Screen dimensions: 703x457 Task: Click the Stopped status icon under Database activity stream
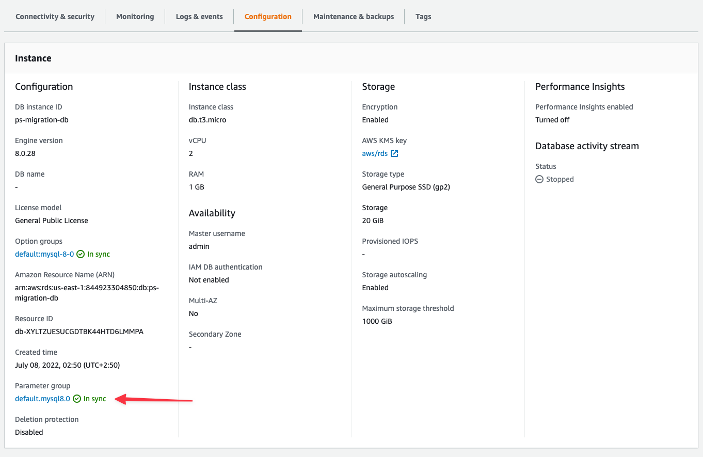click(539, 179)
